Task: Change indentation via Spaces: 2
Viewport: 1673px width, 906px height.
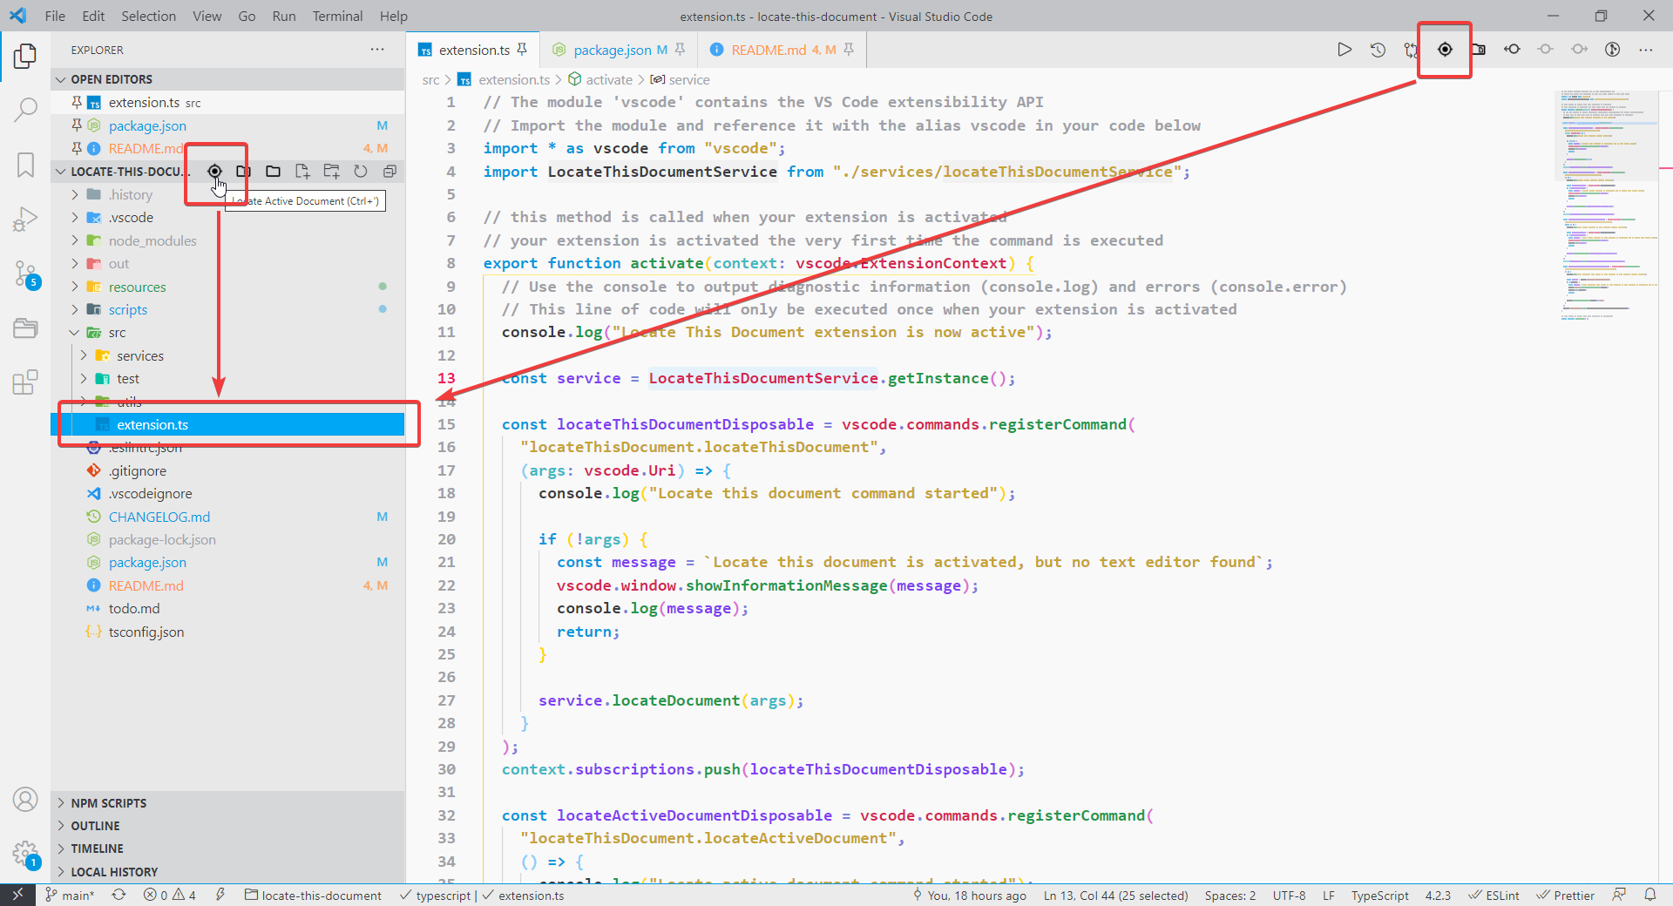Action: [x=1230, y=895]
